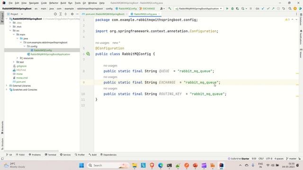Open the Dependencies tool window
Screen dimensions: 303x170
[x=108, y=154]
